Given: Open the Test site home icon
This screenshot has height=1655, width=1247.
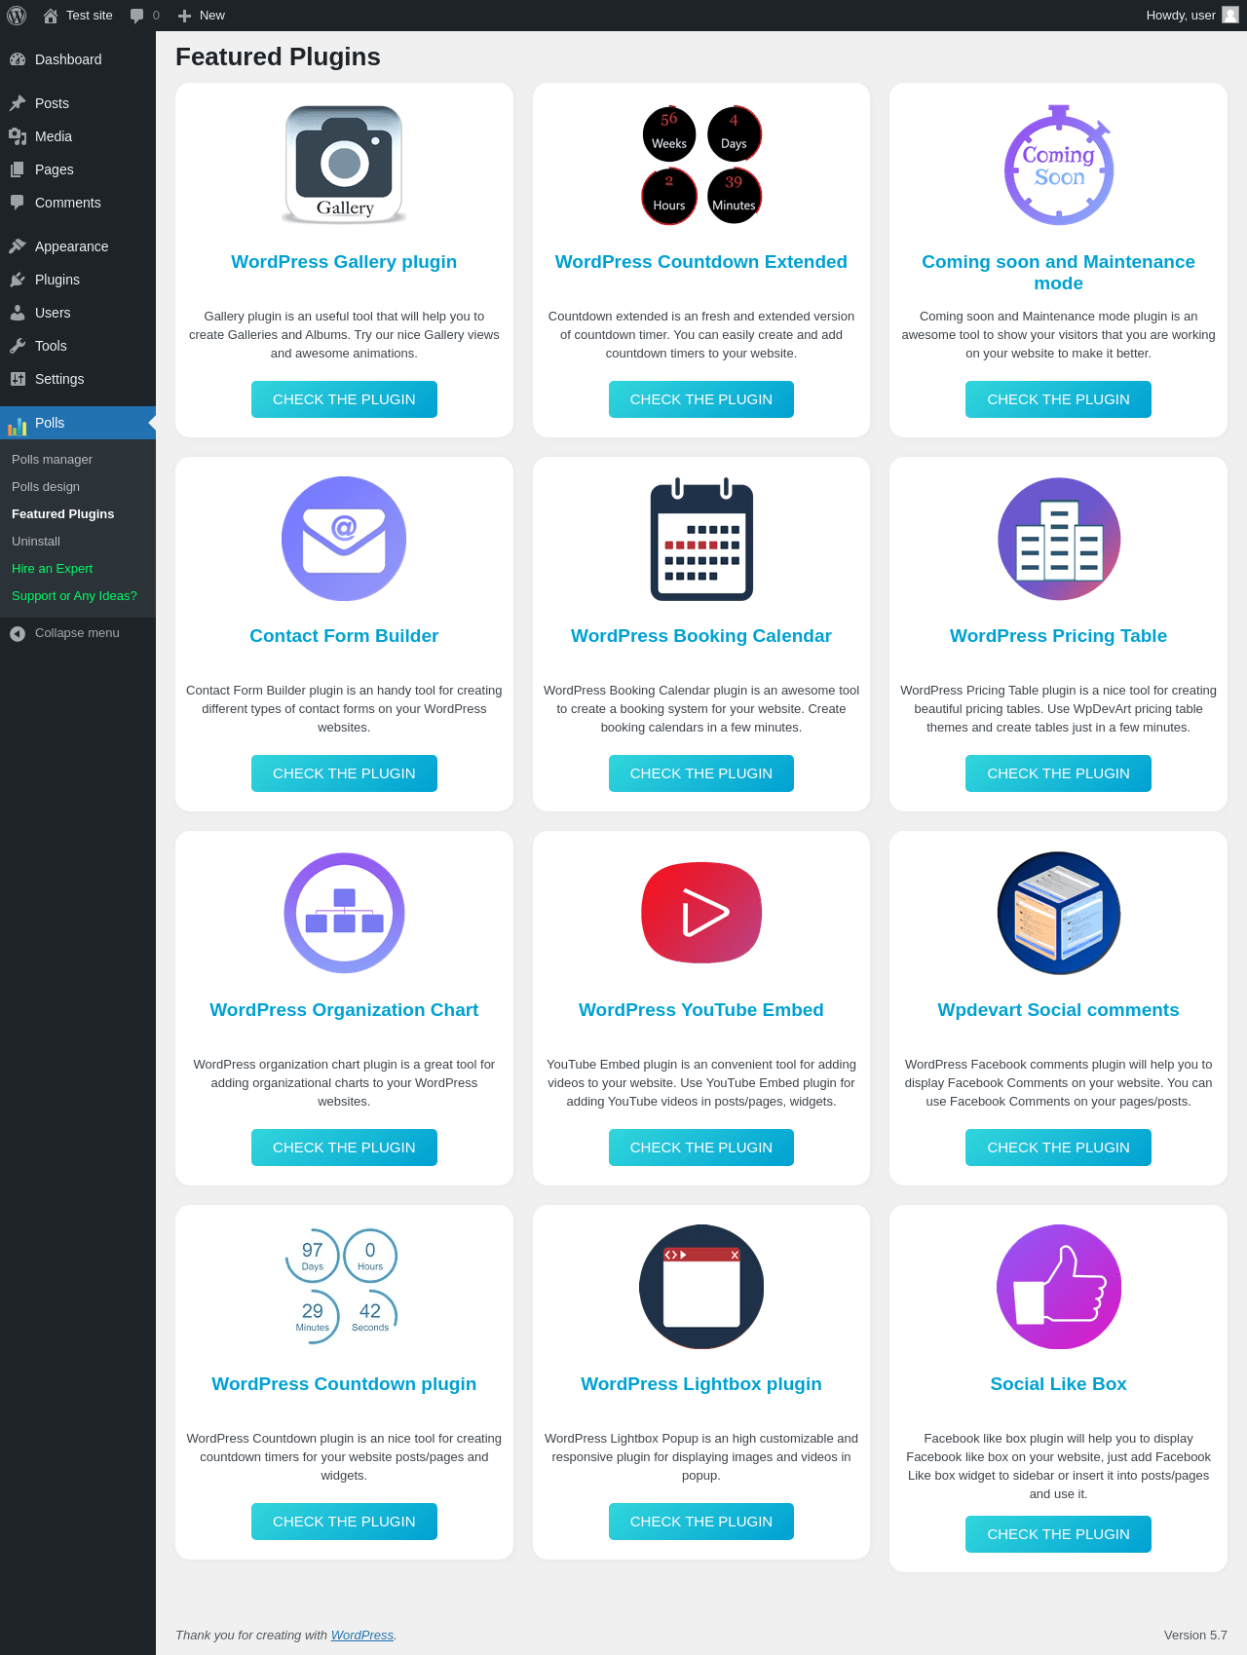Looking at the screenshot, I should (x=51, y=16).
